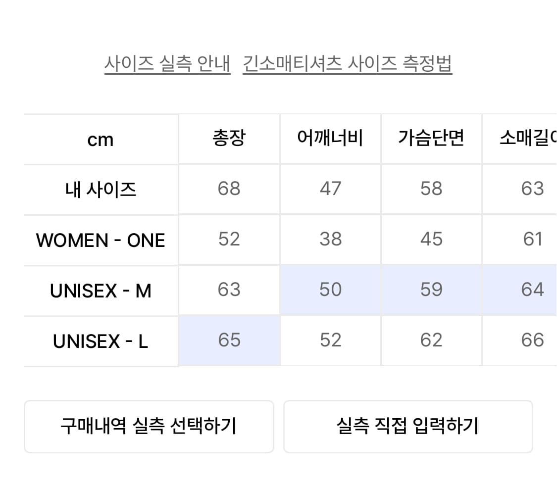The image size is (557, 489).
Task: Click the cm unit header cell
Action: 100,139
